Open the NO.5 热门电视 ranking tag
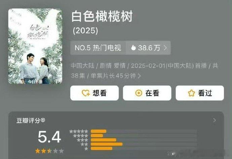The height and width of the screenshot is (159, 232). [98, 48]
